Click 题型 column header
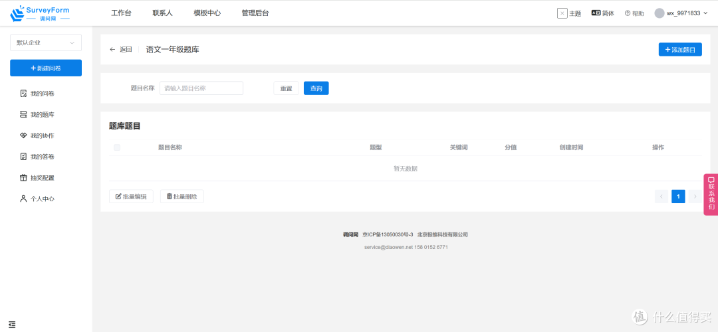The image size is (718, 332). (x=376, y=147)
